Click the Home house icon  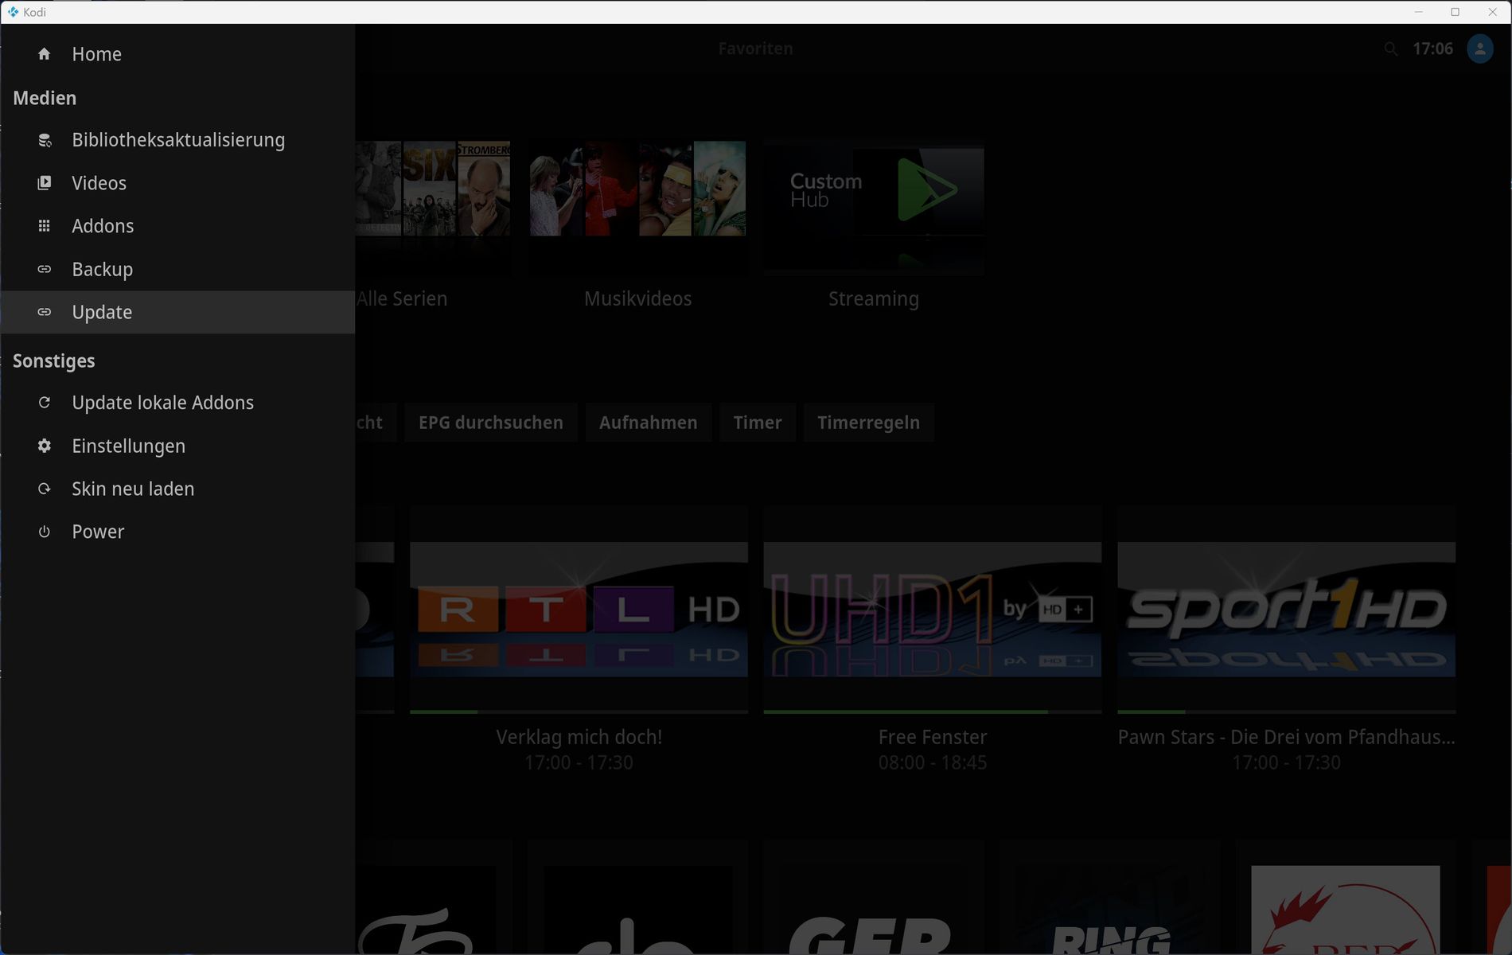[45, 54]
